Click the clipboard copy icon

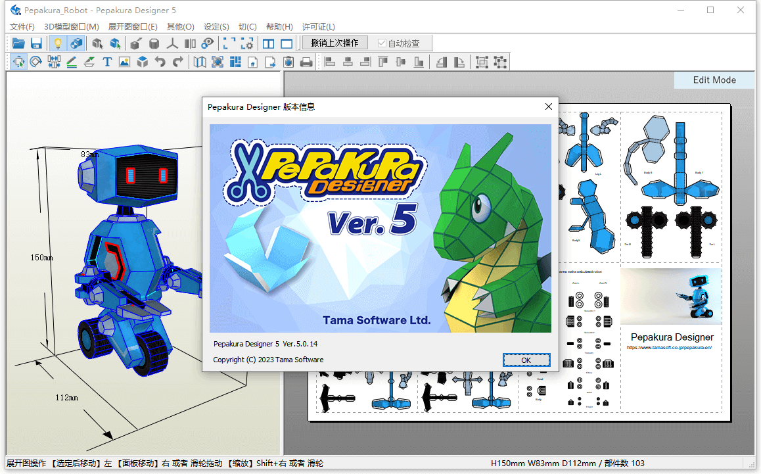coord(288,62)
